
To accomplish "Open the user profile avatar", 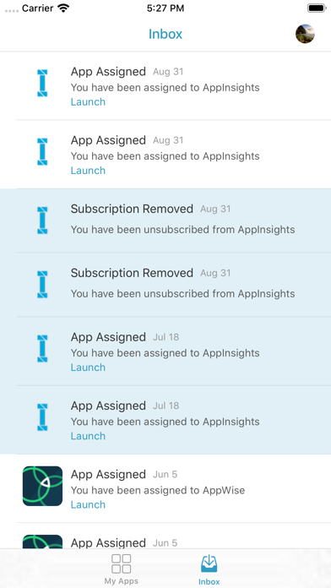I will point(305,34).
